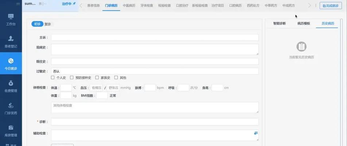Click the 体重 weight input box
The width and height of the screenshot is (347, 146).
(66, 96)
